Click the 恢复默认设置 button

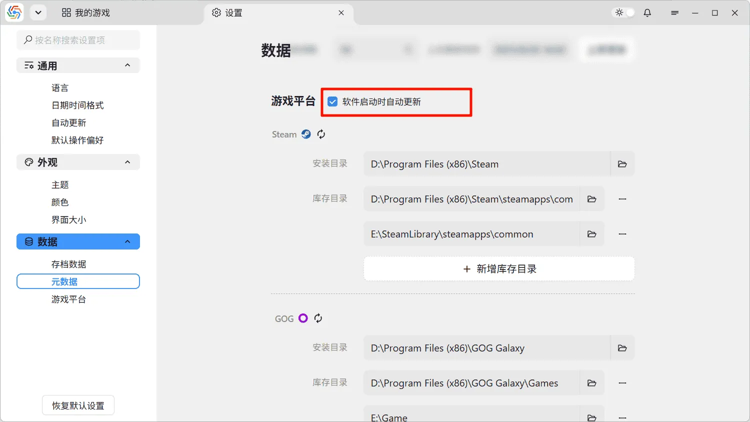pos(78,405)
